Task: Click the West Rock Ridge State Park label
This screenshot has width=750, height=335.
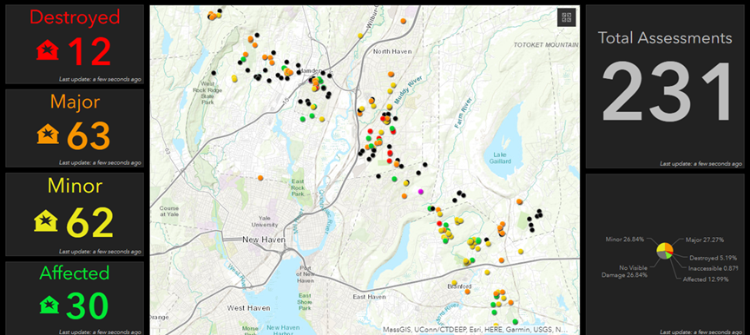Action: [x=207, y=93]
